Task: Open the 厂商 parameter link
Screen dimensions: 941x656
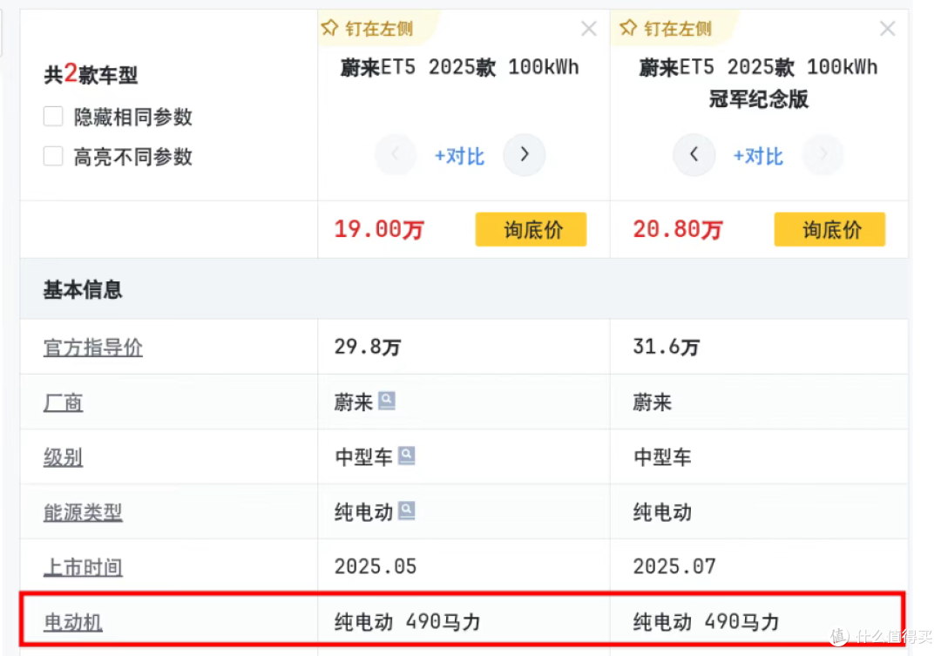Action: click(63, 402)
